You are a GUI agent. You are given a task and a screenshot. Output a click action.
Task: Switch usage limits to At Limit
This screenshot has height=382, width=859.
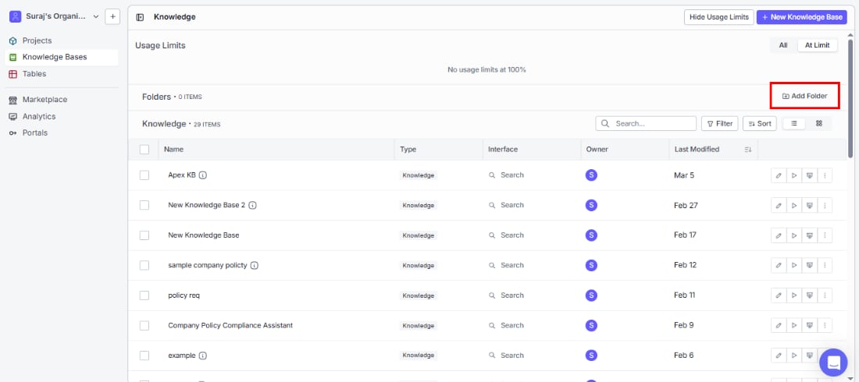(x=817, y=45)
